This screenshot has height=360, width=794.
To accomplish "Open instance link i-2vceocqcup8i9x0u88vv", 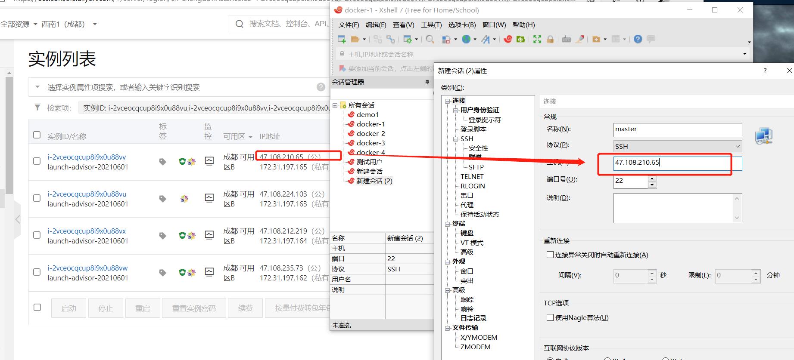I will pyautogui.click(x=87, y=157).
